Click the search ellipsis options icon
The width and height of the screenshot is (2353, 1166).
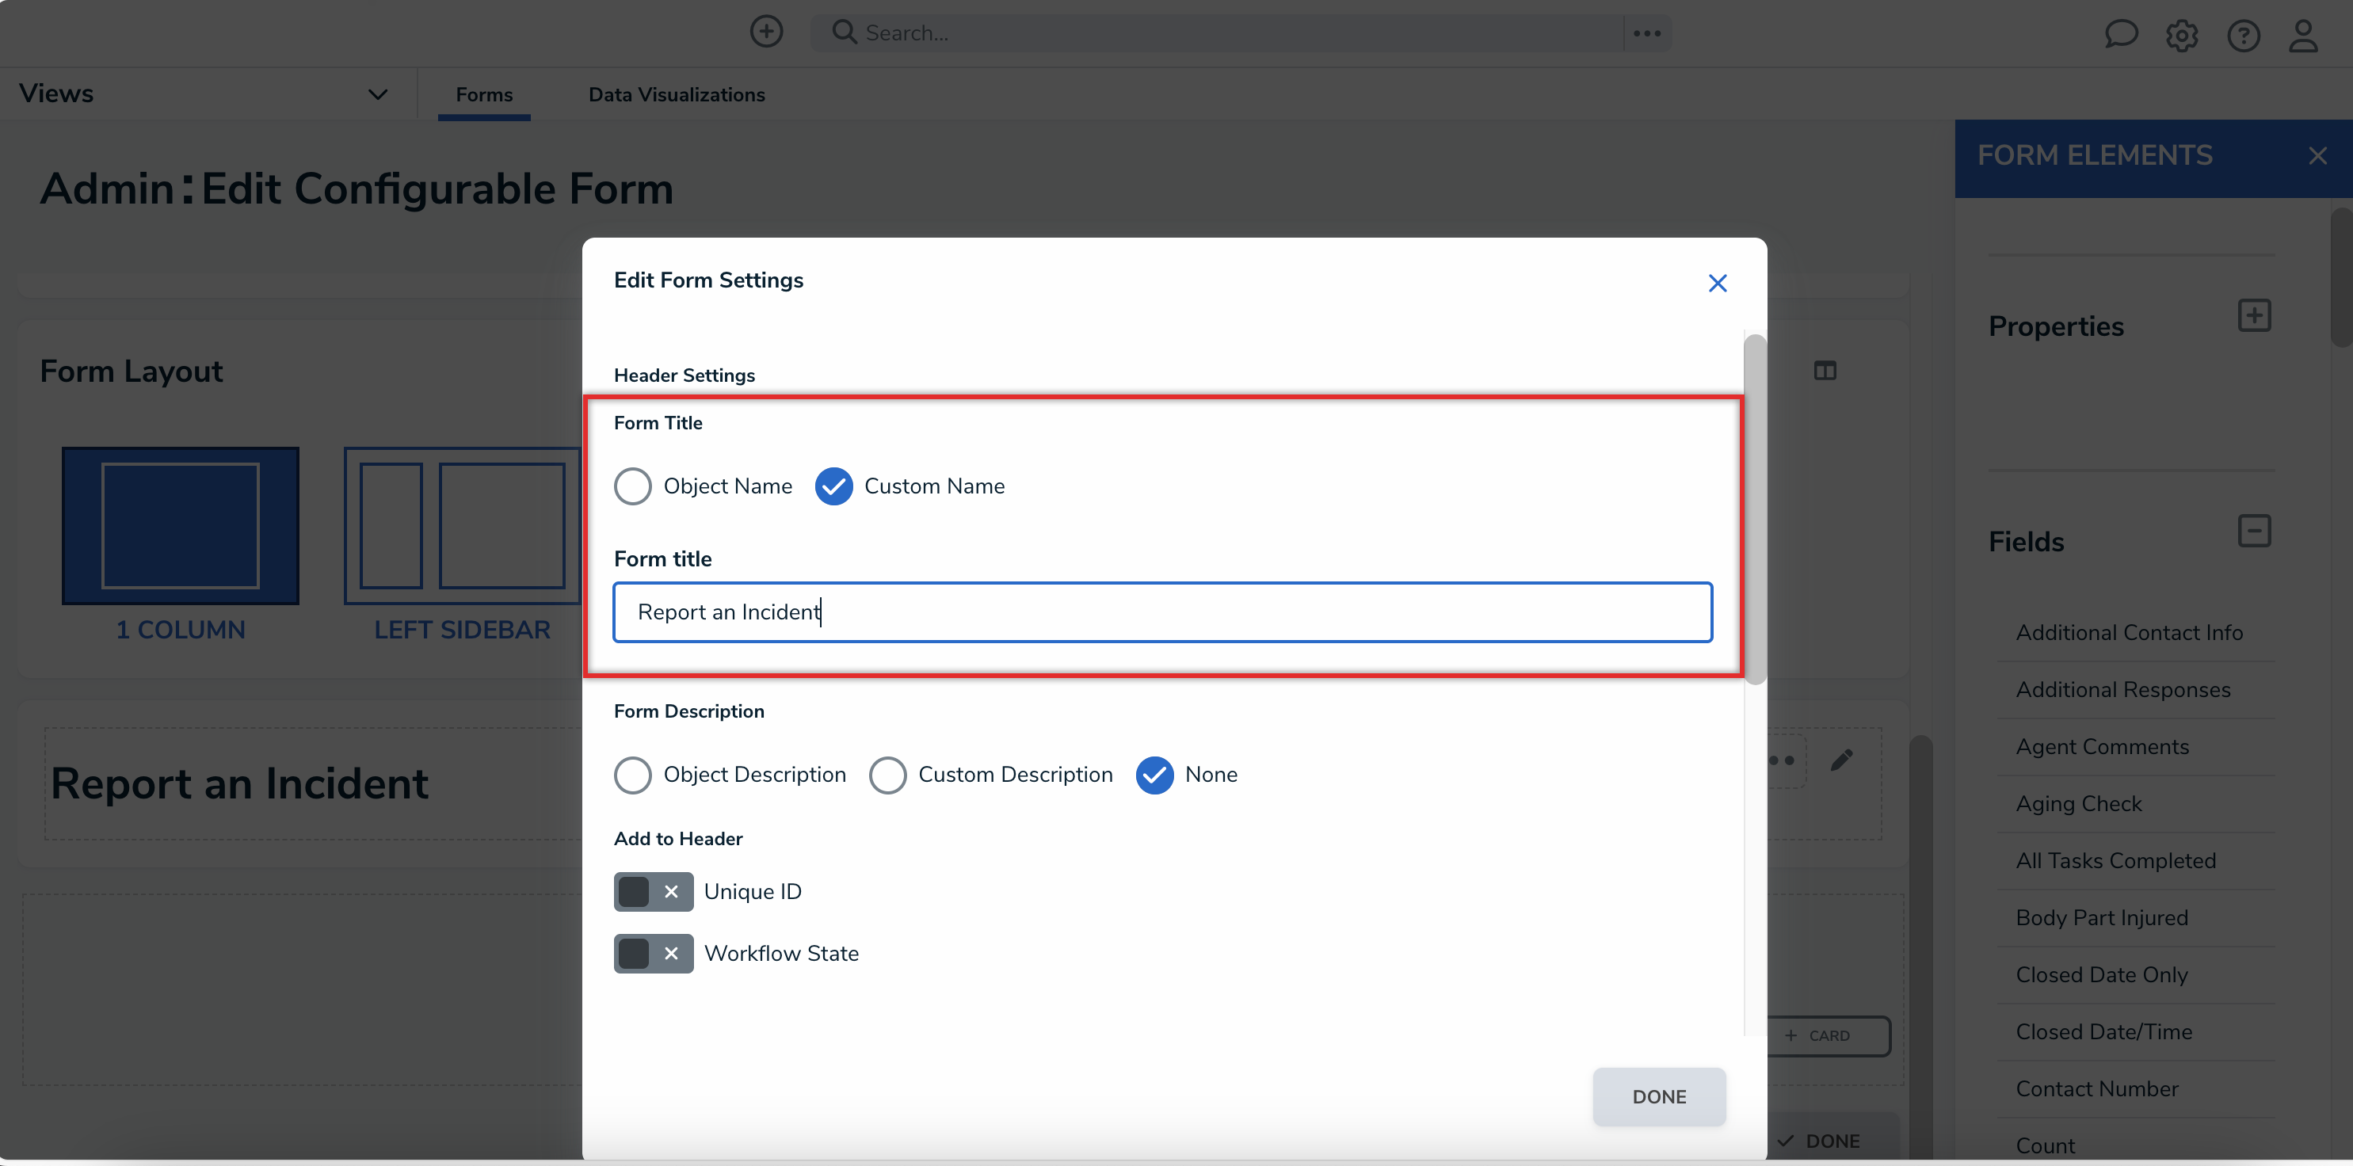1646,34
